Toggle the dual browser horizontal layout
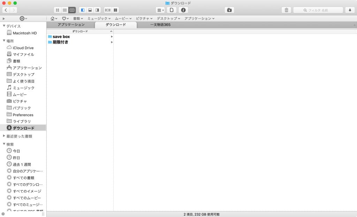Viewport: 357px width, 217px height. (108, 10)
